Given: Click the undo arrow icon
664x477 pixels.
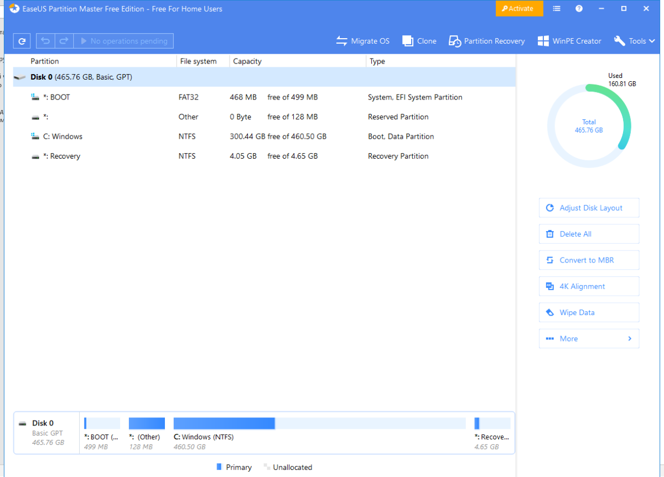Looking at the screenshot, I should (x=45, y=41).
